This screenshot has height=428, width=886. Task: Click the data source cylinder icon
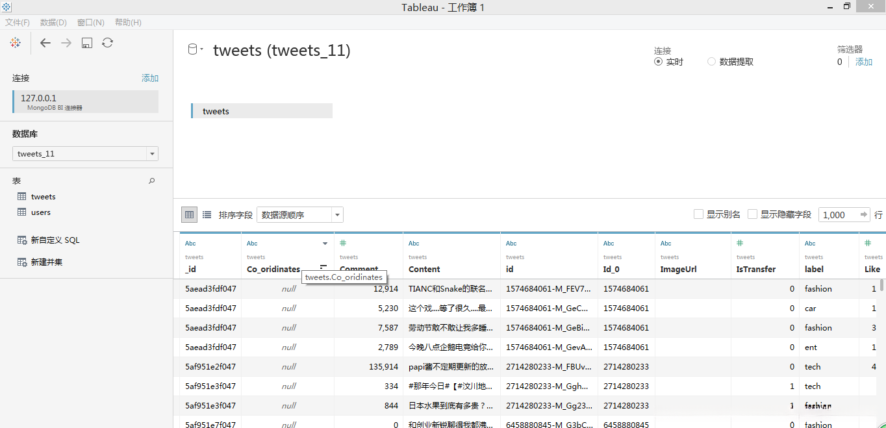pos(192,49)
